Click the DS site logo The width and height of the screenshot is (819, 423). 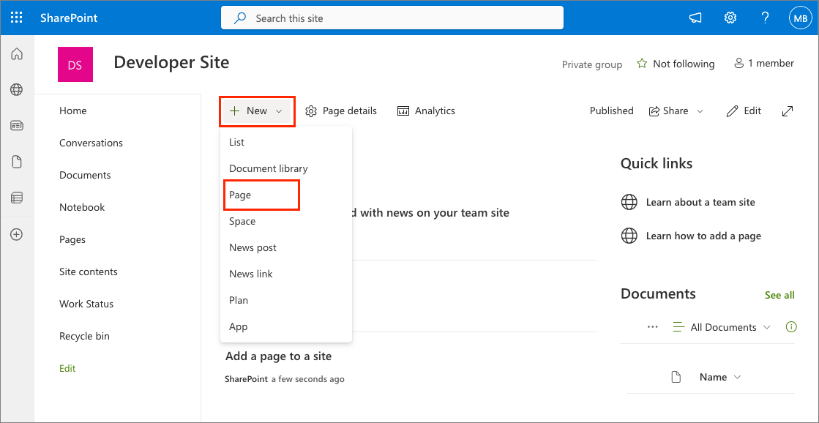point(75,64)
